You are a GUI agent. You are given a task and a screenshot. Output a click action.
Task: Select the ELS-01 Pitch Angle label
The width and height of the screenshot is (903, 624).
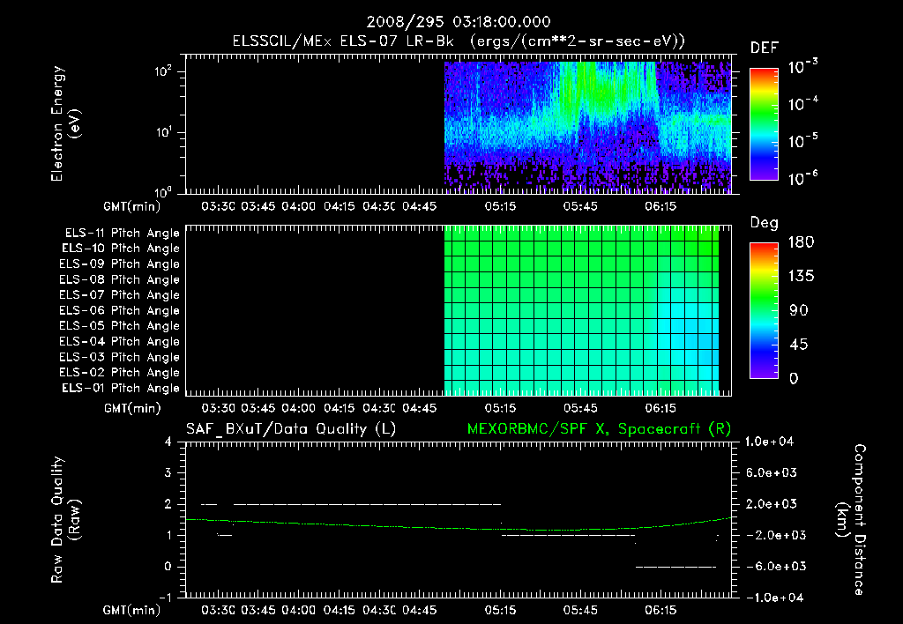tap(121, 388)
